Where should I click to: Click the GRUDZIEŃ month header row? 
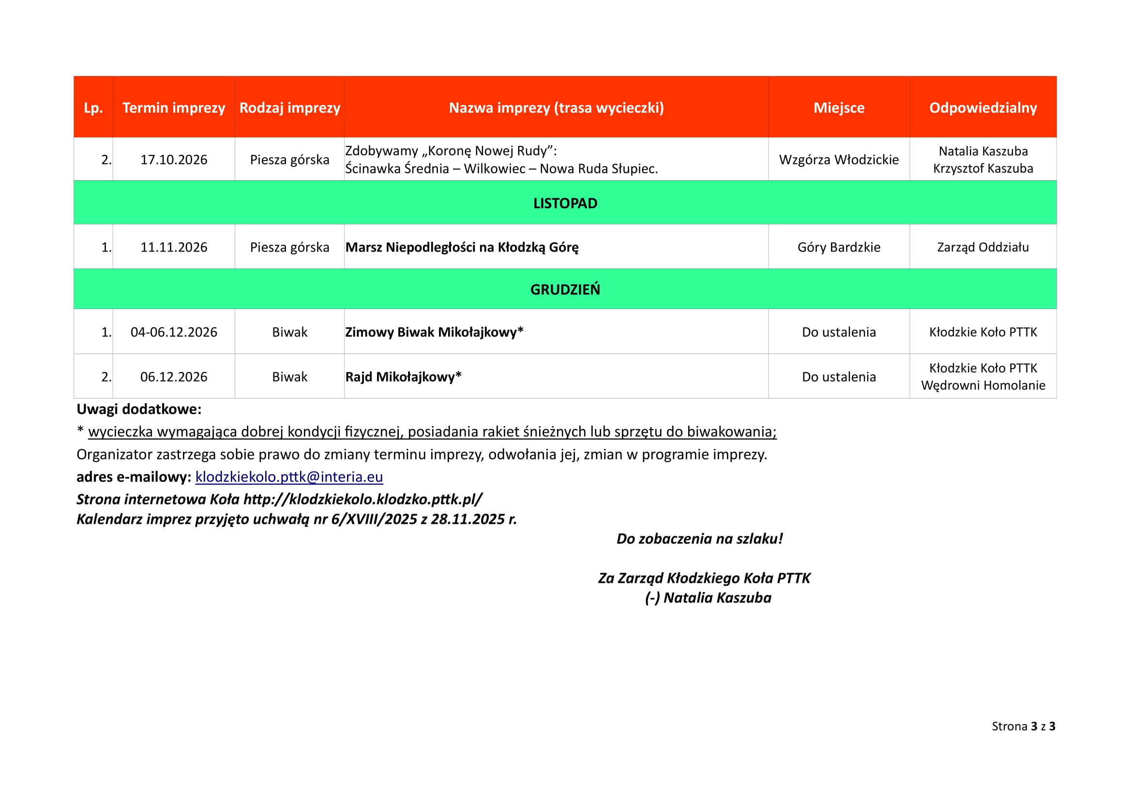point(565,289)
